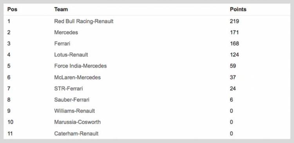The width and height of the screenshot is (294, 143).
Task: Open Marussia-Cosworth team entry
Action: [78, 122]
